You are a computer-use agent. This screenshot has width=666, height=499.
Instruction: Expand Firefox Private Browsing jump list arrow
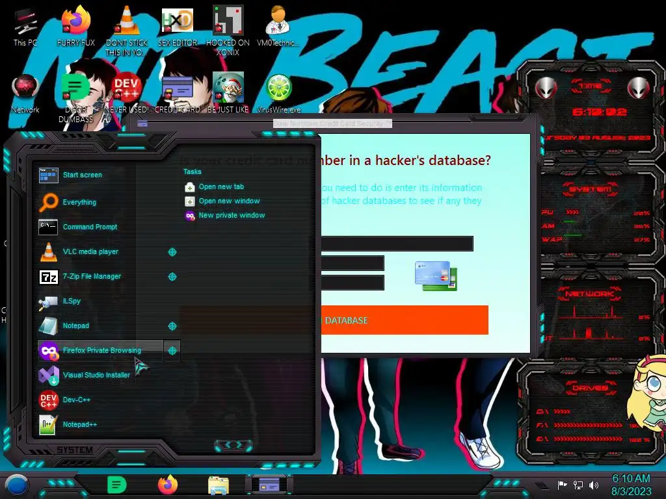click(x=172, y=350)
